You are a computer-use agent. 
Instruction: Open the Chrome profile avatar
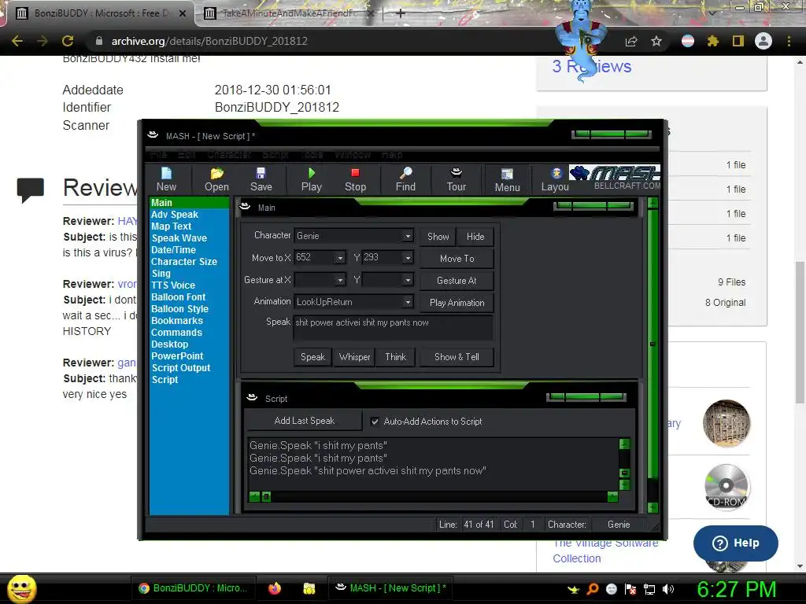(763, 41)
